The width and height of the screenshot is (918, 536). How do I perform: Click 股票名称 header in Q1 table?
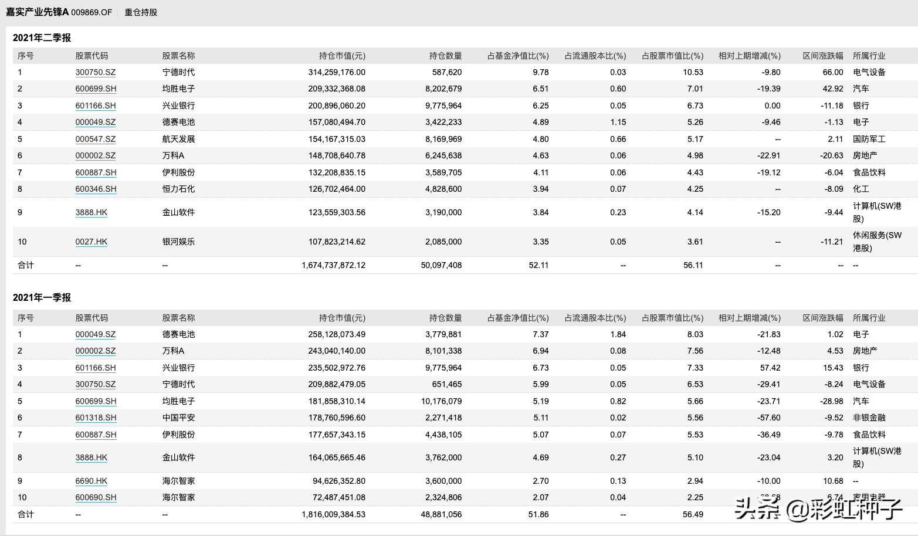179,318
